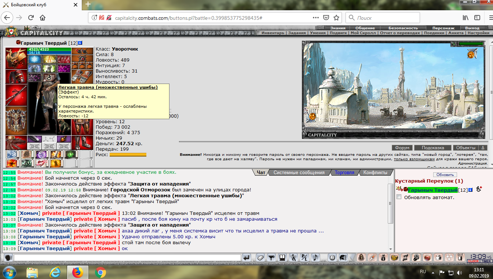Open the gauntlets equipment slot

pos(82,77)
